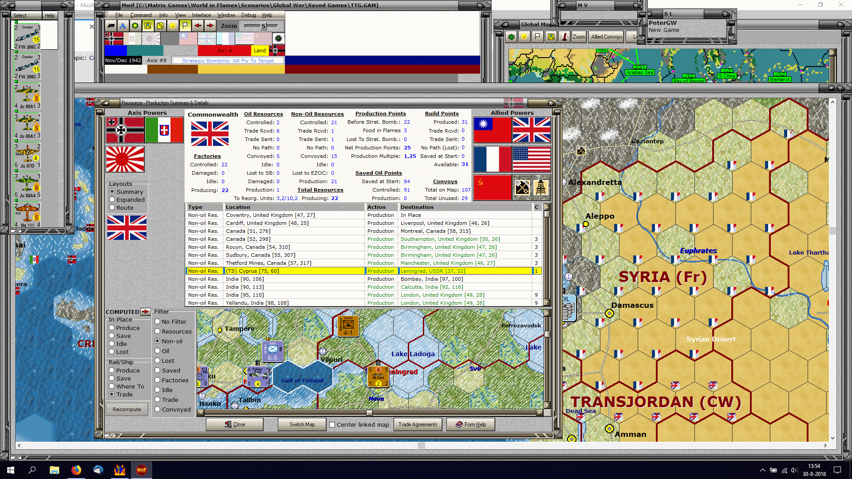Click the COMPUTED red arrow expander

(x=145, y=312)
